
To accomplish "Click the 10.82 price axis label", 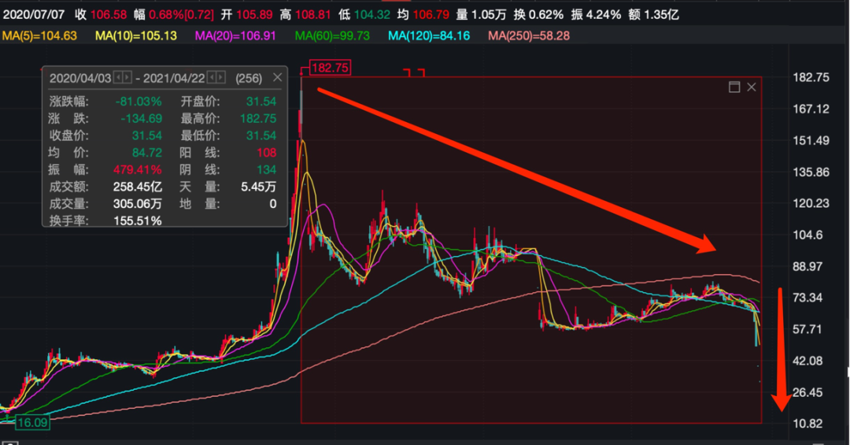I will (807, 424).
